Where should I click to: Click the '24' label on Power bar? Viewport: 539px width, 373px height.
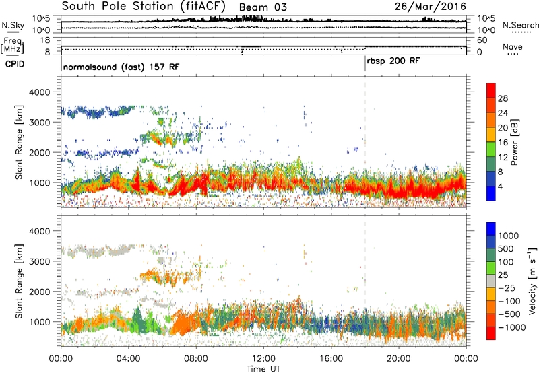[x=503, y=113]
